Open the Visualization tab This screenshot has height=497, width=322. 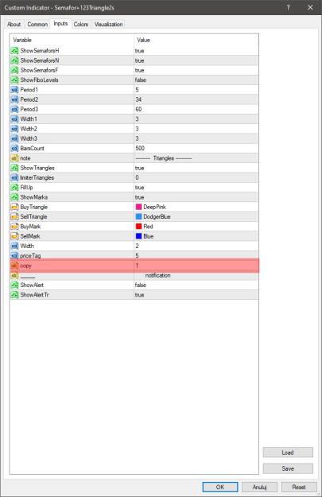tap(108, 24)
